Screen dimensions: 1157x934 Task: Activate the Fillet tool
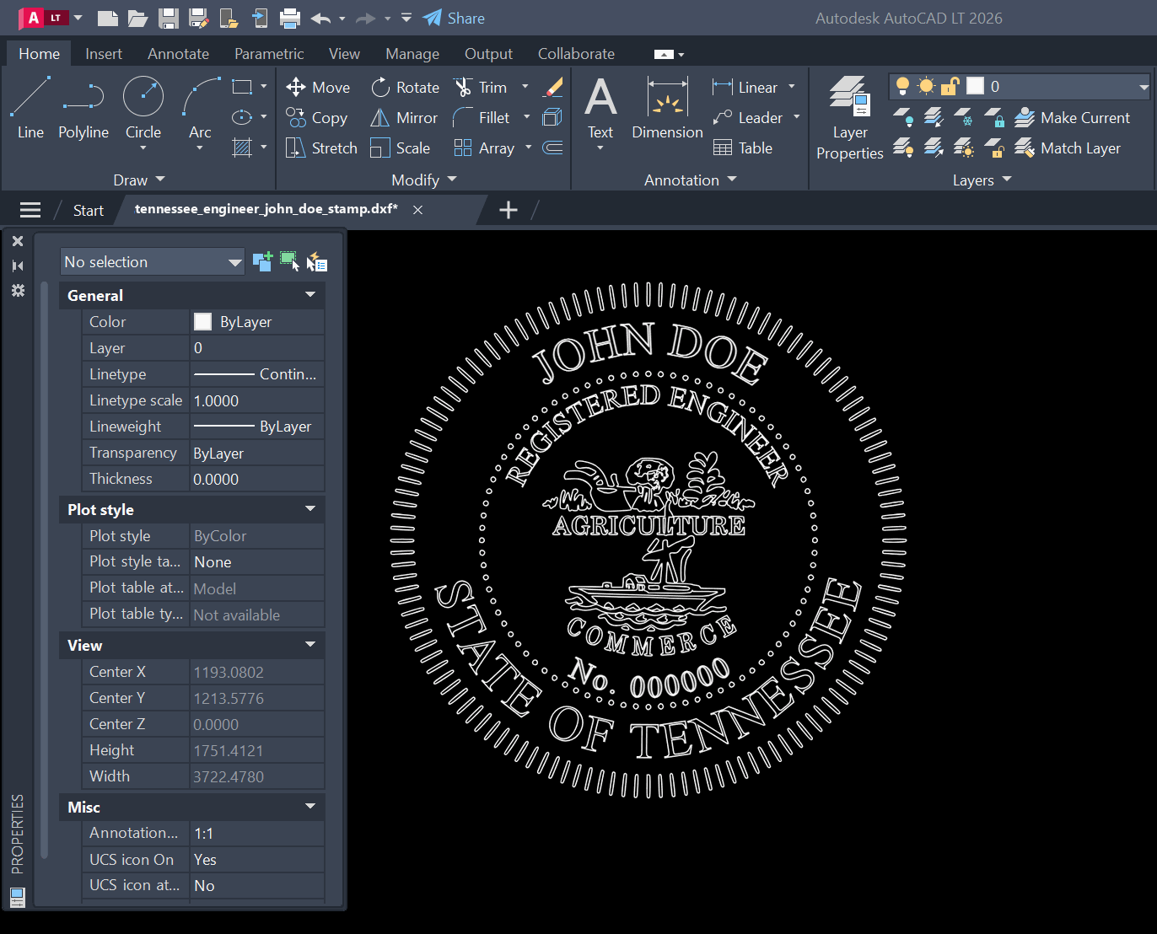point(482,117)
